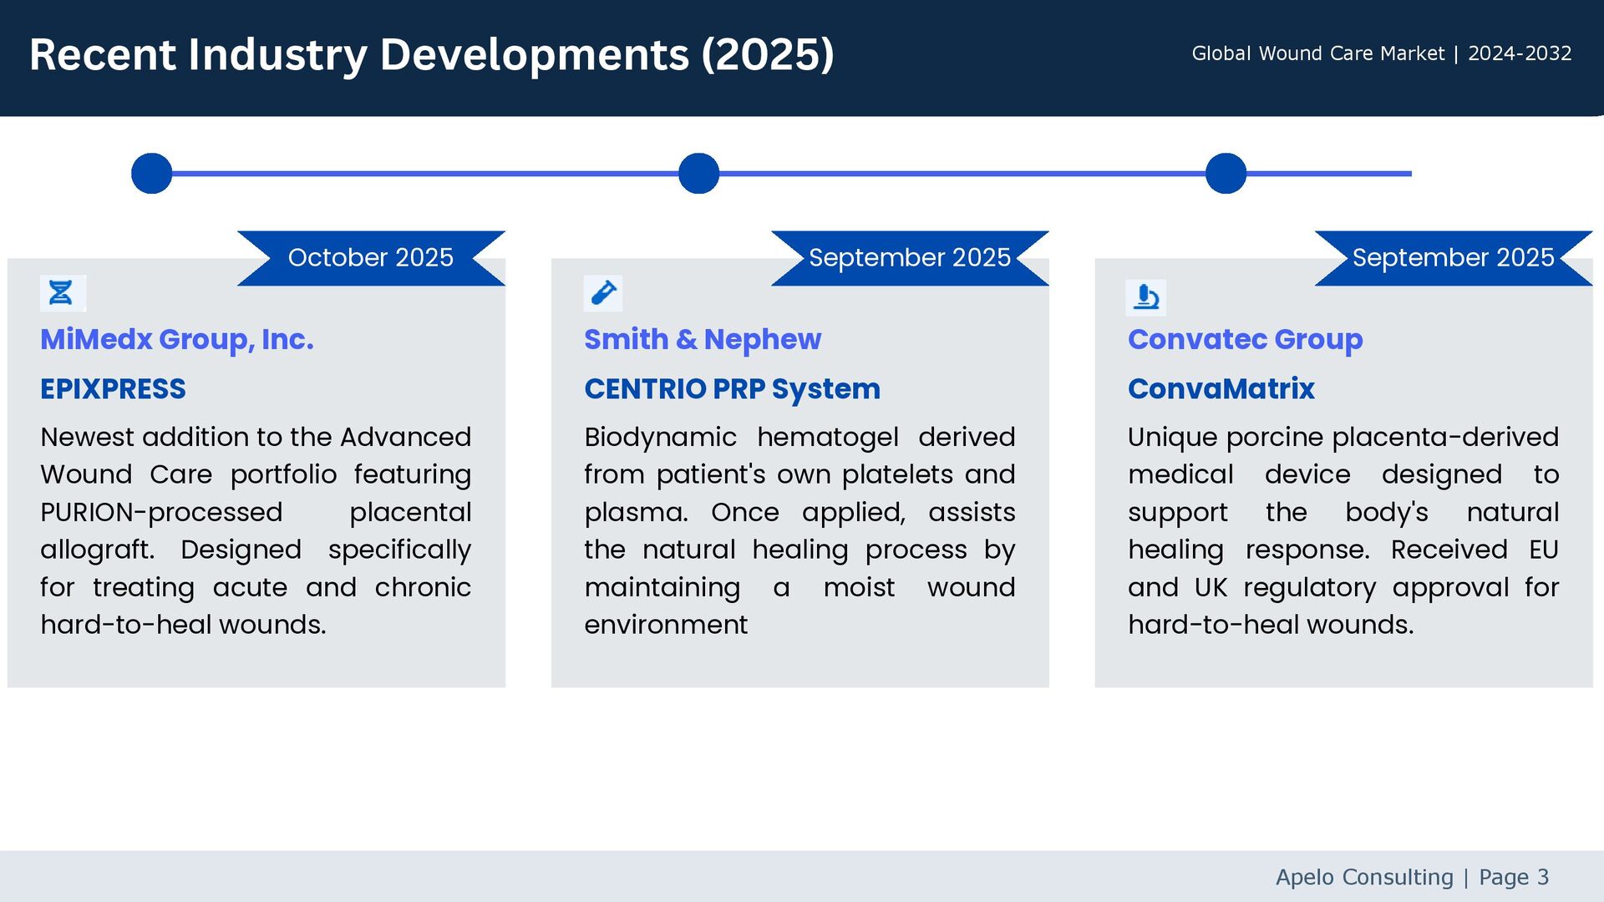The height and width of the screenshot is (902, 1604).
Task: Select the ConvaMatrix product title
Action: (1221, 389)
